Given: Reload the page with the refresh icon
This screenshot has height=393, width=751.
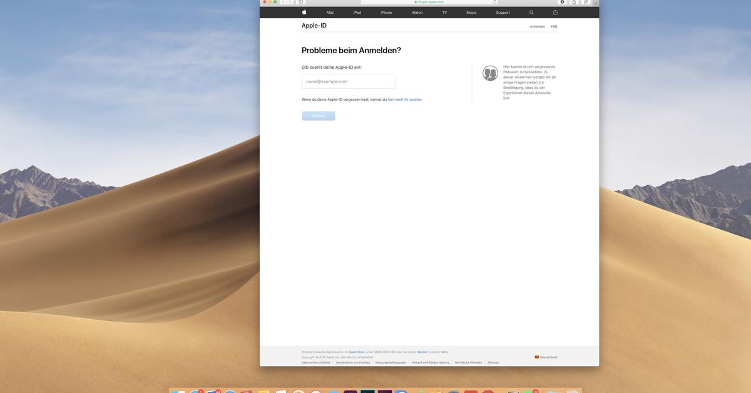Looking at the screenshot, I should [x=494, y=2].
